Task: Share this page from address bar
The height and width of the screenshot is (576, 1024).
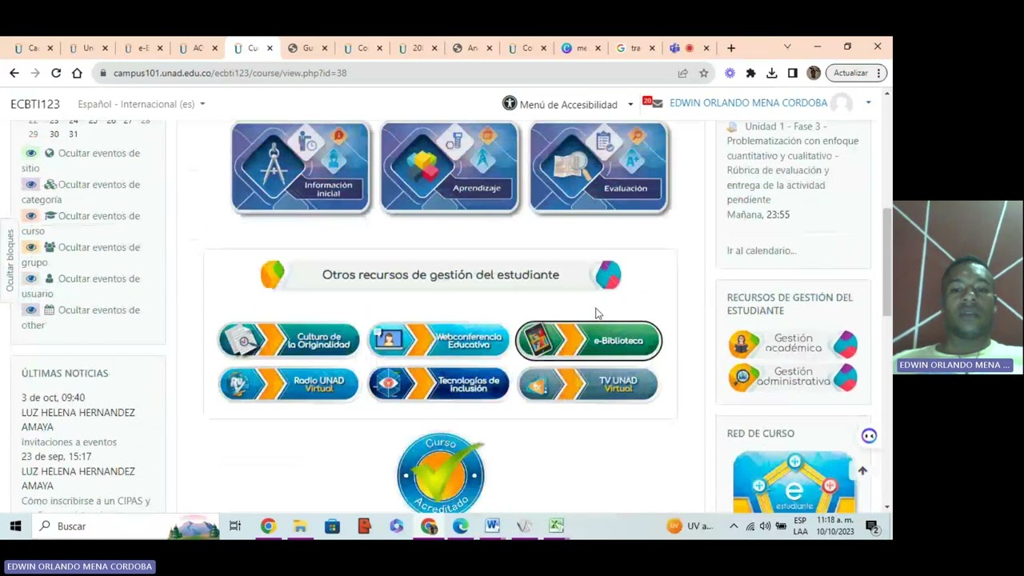Action: coord(682,73)
